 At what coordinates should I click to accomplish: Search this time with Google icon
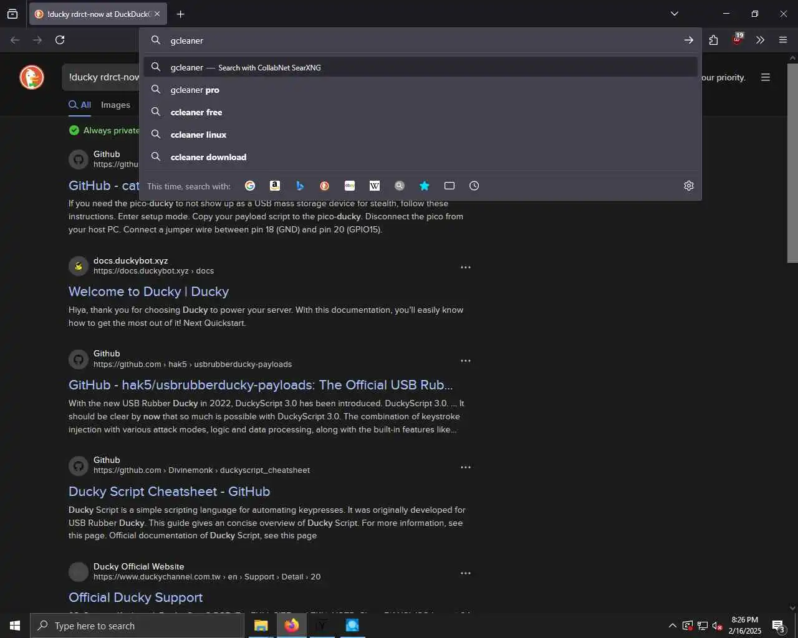(x=250, y=186)
